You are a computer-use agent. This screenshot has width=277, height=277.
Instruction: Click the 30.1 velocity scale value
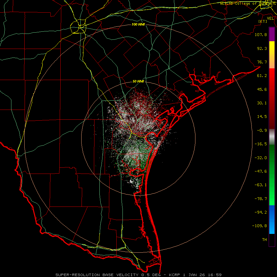pos(262,103)
